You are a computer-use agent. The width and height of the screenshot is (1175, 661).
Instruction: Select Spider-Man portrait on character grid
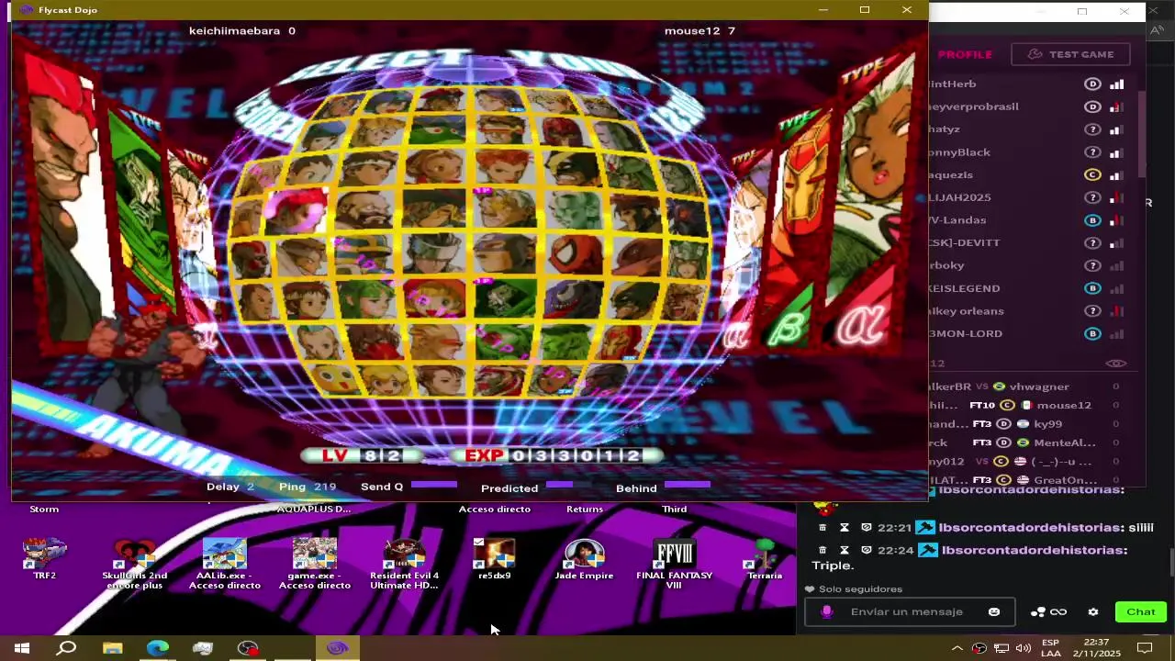coord(576,255)
